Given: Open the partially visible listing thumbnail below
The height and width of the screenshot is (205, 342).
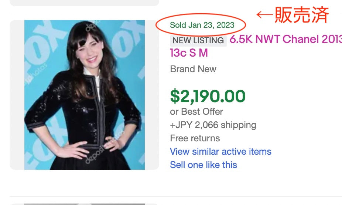Looking at the screenshot, I should pyautogui.click(x=84, y=204).
